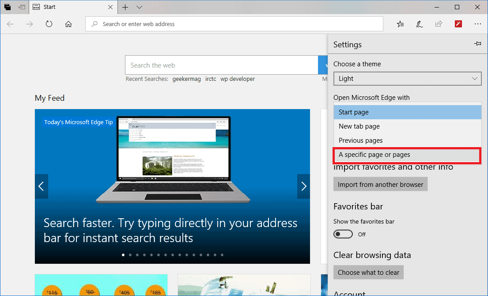Open a new tab with the plus button
This screenshot has height=296, width=488.
(125, 7)
